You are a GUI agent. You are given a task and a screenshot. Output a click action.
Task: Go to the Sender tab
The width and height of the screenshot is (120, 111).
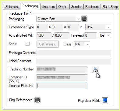(x=76, y=7)
